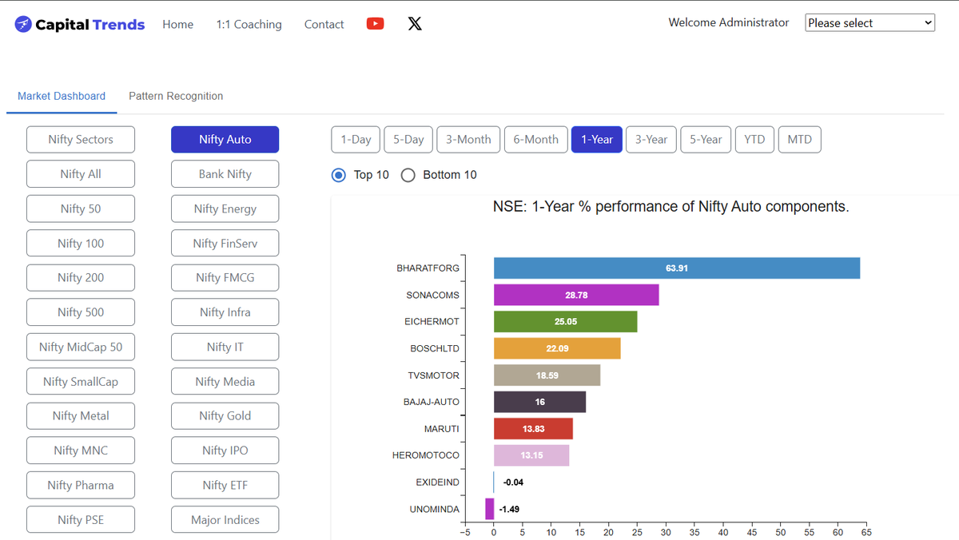Select the Nifty IPO index

pyautogui.click(x=225, y=450)
